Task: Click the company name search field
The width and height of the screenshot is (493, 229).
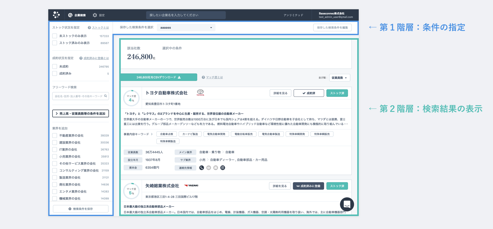Action: pos(186,15)
